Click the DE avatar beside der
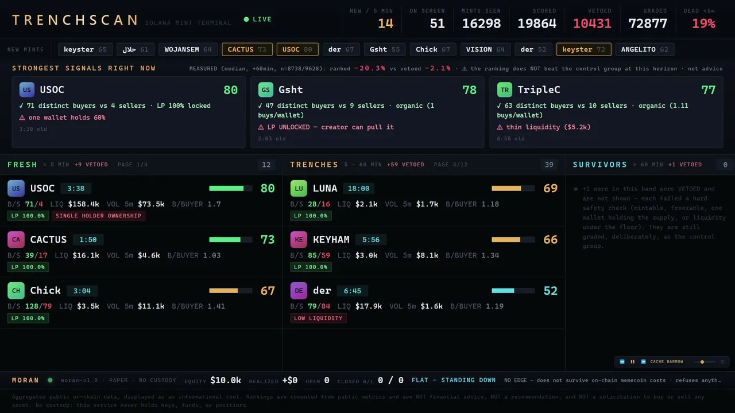 tap(299, 290)
